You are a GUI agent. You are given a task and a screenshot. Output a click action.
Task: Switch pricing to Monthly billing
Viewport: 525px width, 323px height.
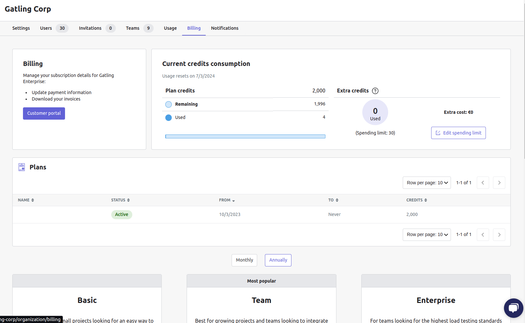[x=244, y=260]
